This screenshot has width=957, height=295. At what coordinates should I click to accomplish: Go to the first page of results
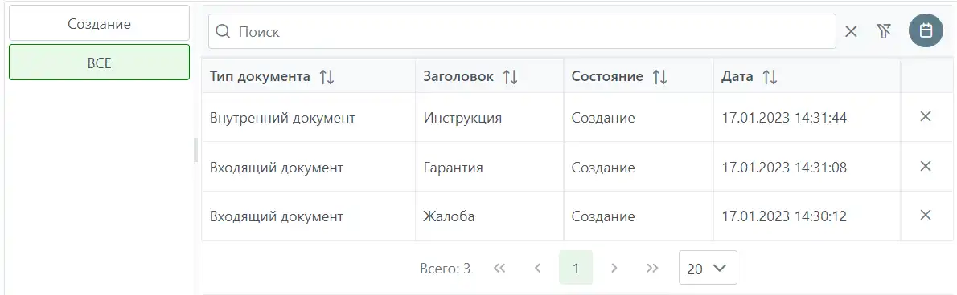pyautogui.click(x=500, y=268)
